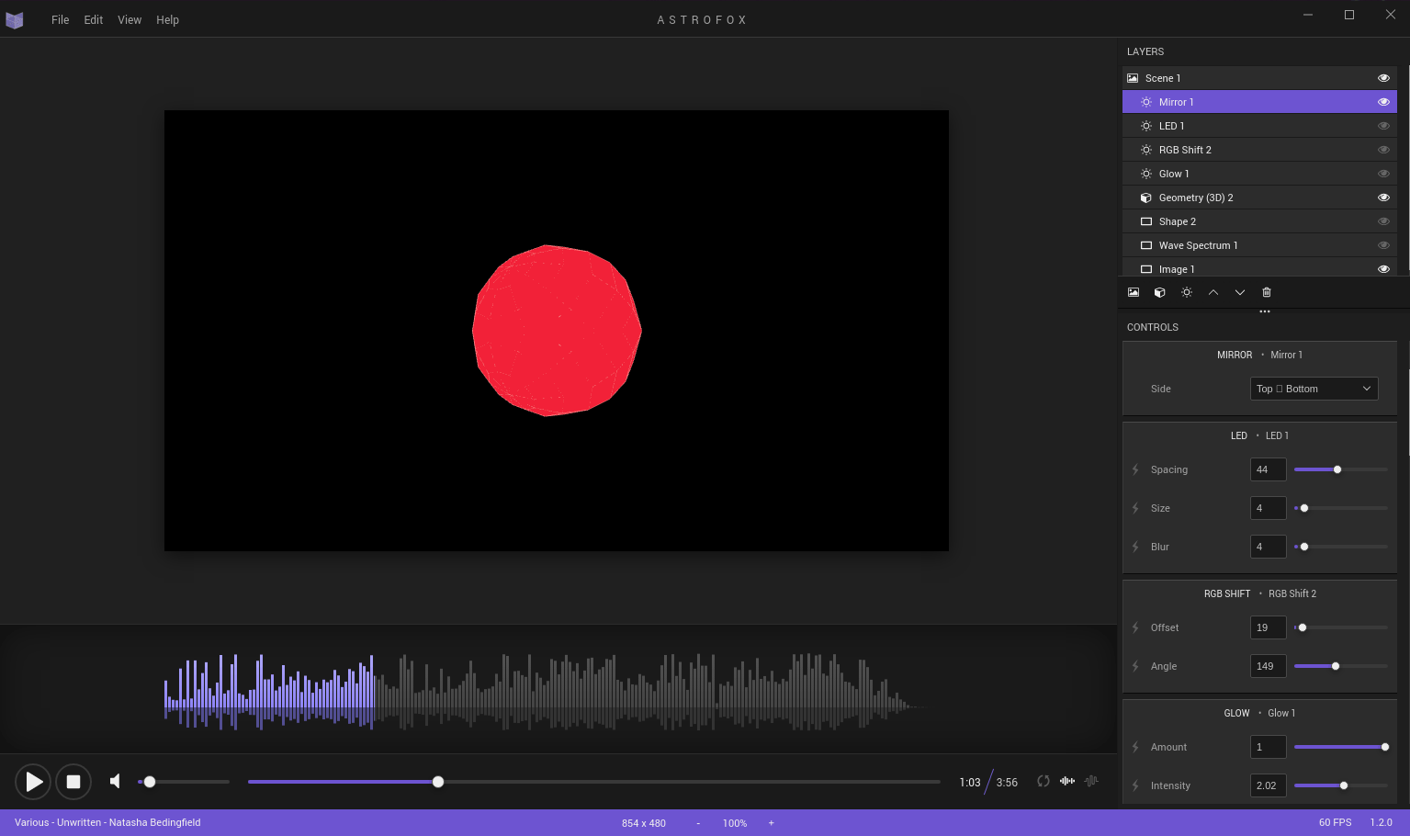
Task: Click the Geometry (3D) 2 cube icon
Action: [1146, 198]
